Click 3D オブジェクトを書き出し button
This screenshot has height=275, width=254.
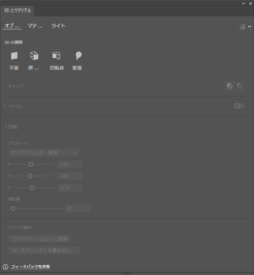point(44,250)
